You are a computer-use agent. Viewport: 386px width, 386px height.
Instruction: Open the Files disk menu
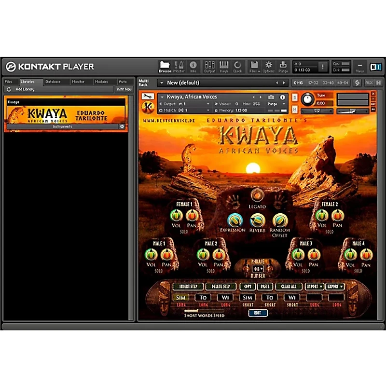click(x=254, y=67)
